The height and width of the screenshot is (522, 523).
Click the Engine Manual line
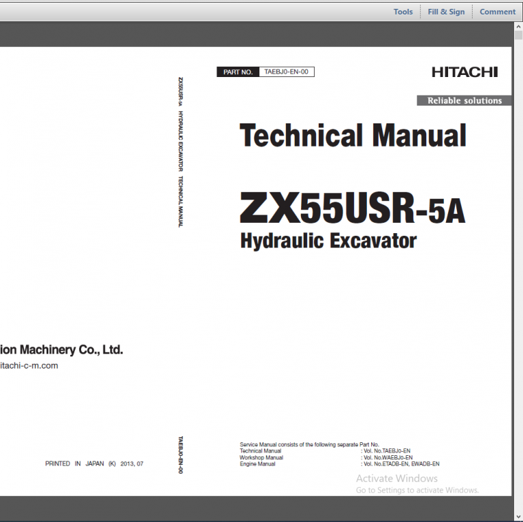(257, 464)
